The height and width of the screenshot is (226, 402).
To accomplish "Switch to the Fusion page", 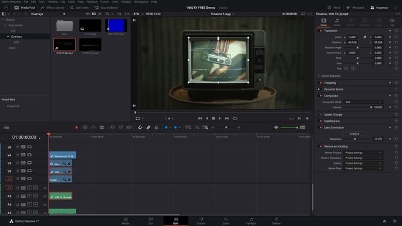I will (x=201, y=221).
